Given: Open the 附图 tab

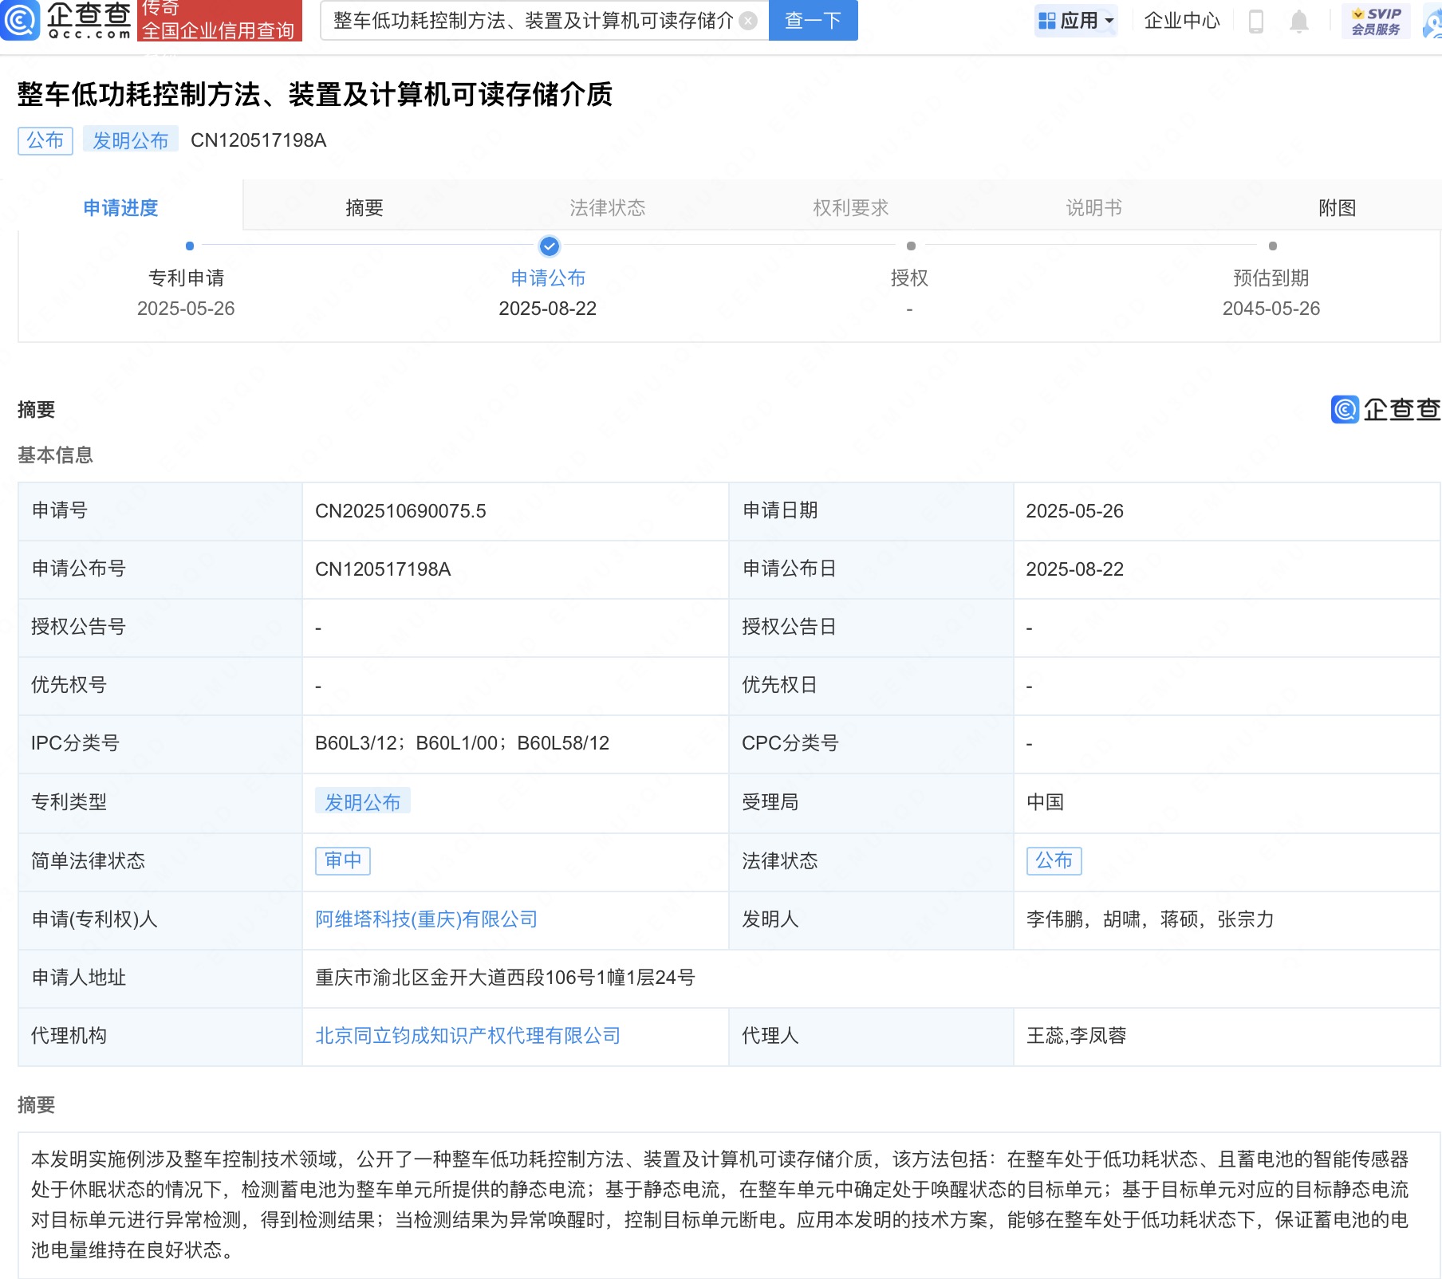Looking at the screenshot, I should pyautogui.click(x=1337, y=208).
